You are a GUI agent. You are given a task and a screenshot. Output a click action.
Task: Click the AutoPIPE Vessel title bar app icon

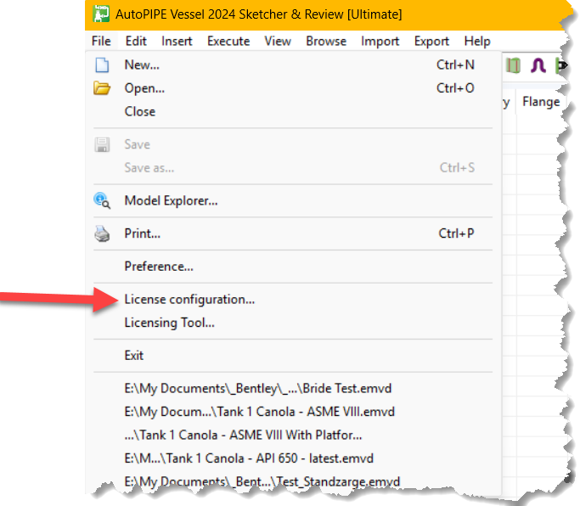pyautogui.click(x=101, y=14)
